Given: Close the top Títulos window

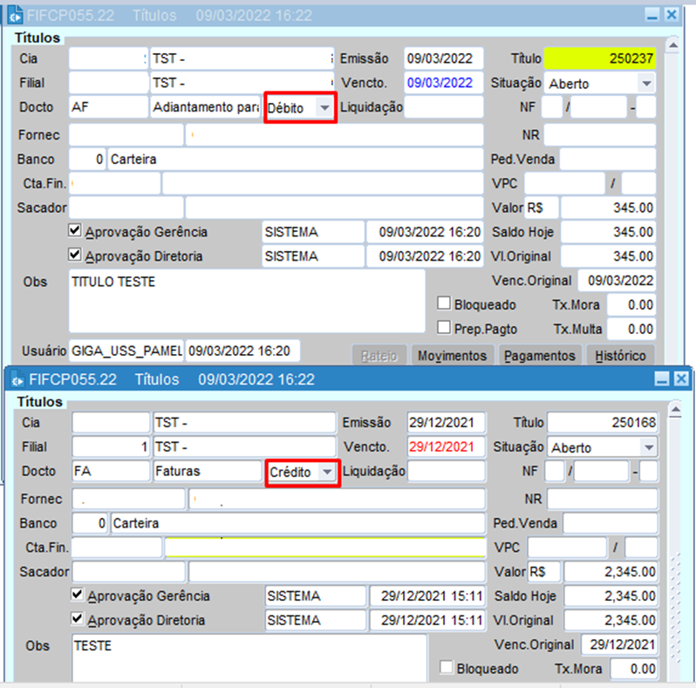Looking at the screenshot, I should (672, 16).
